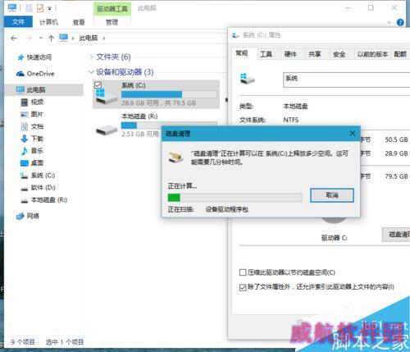Click 9 个项目 in status bar
Screen dimensions: 410x352
point(23,342)
